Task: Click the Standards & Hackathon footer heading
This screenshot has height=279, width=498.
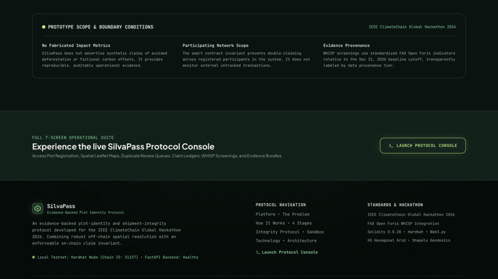Action: click(x=395, y=205)
